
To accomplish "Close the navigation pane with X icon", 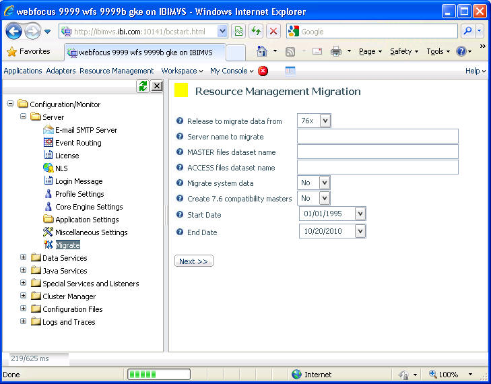I will pyautogui.click(x=156, y=86).
